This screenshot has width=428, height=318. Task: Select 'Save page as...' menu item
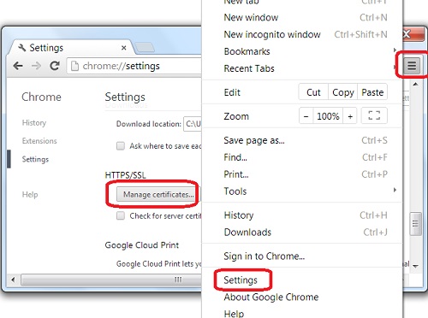click(302, 140)
